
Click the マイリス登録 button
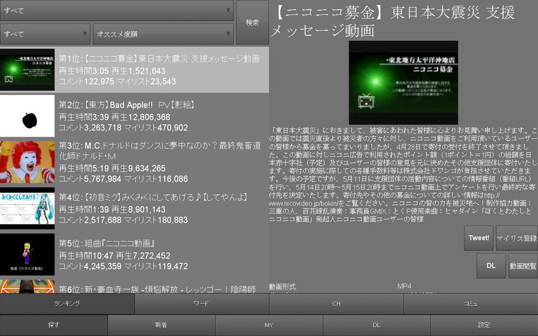[x=517, y=238]
